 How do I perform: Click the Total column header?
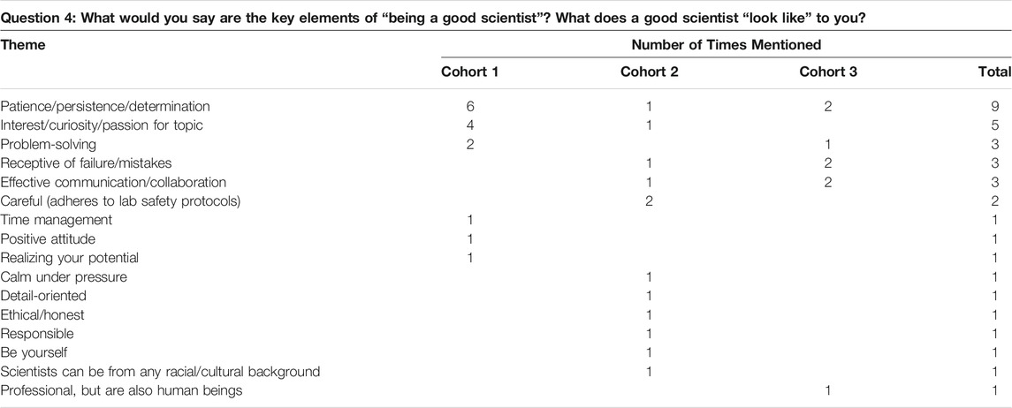coord(994,72)
